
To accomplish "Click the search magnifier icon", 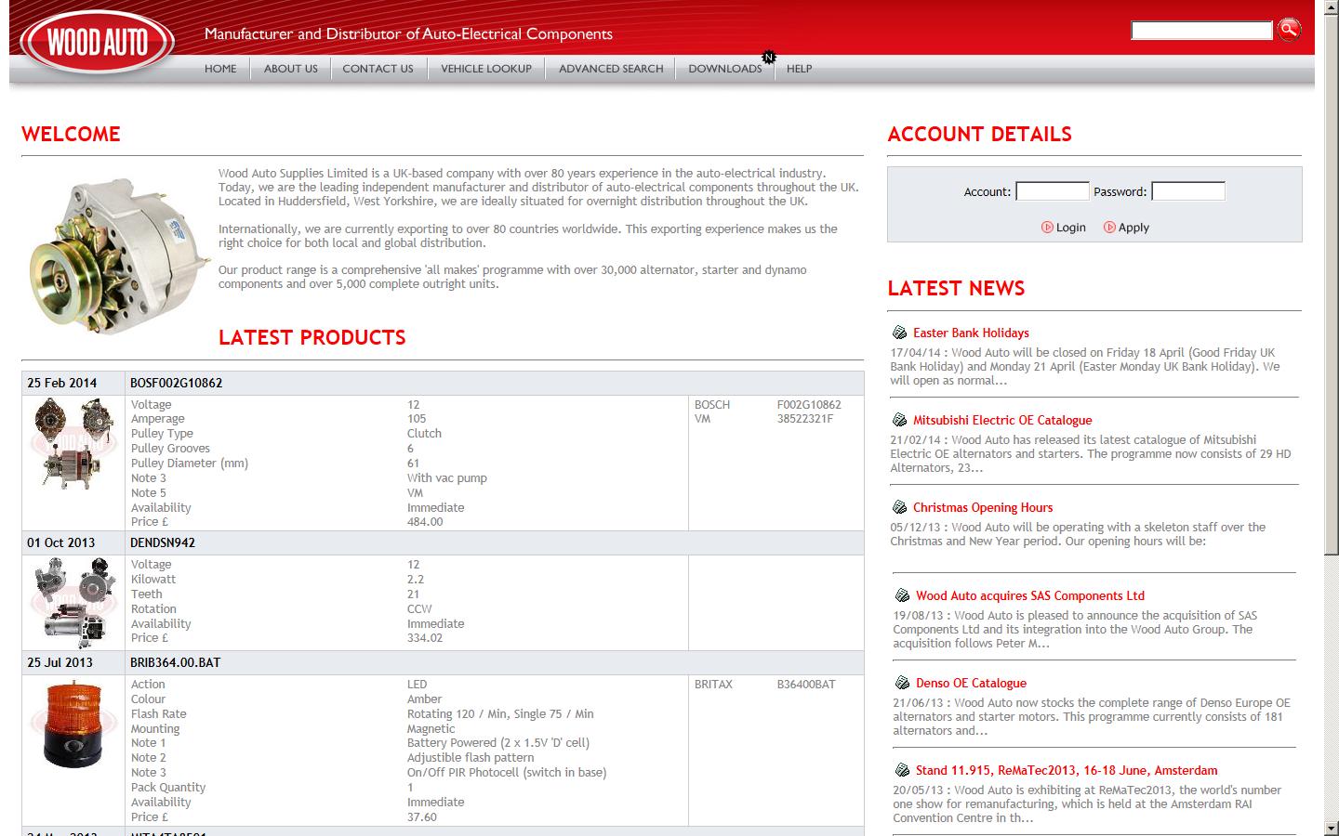I will click(1290, 30).
